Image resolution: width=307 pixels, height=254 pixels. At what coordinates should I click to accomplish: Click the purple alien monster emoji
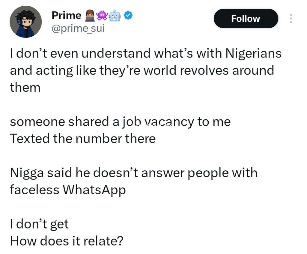click(102, 16)
